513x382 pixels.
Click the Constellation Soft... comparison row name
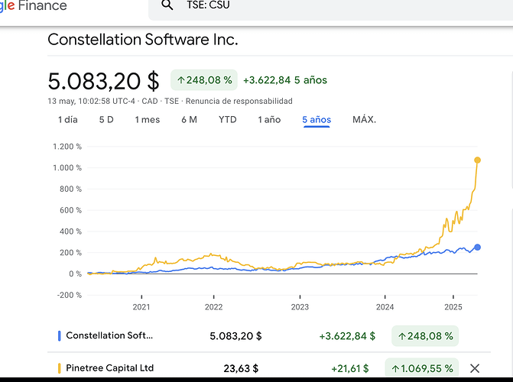coord(109,335)
